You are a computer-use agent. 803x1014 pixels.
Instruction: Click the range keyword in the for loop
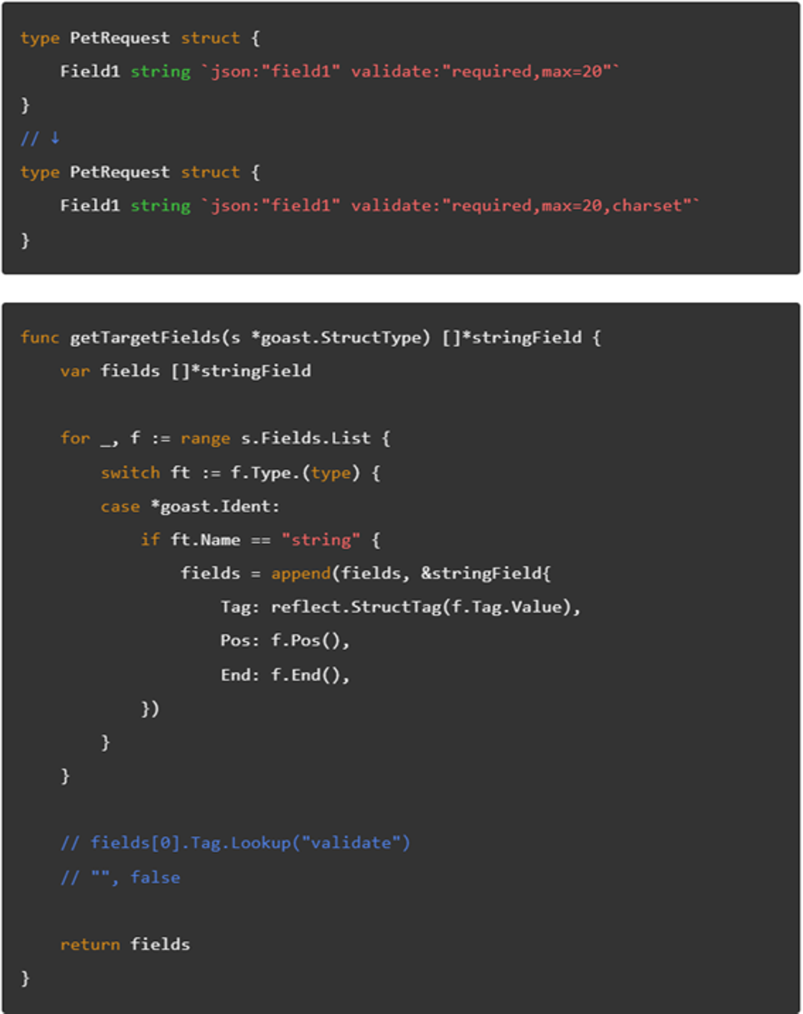205,438
